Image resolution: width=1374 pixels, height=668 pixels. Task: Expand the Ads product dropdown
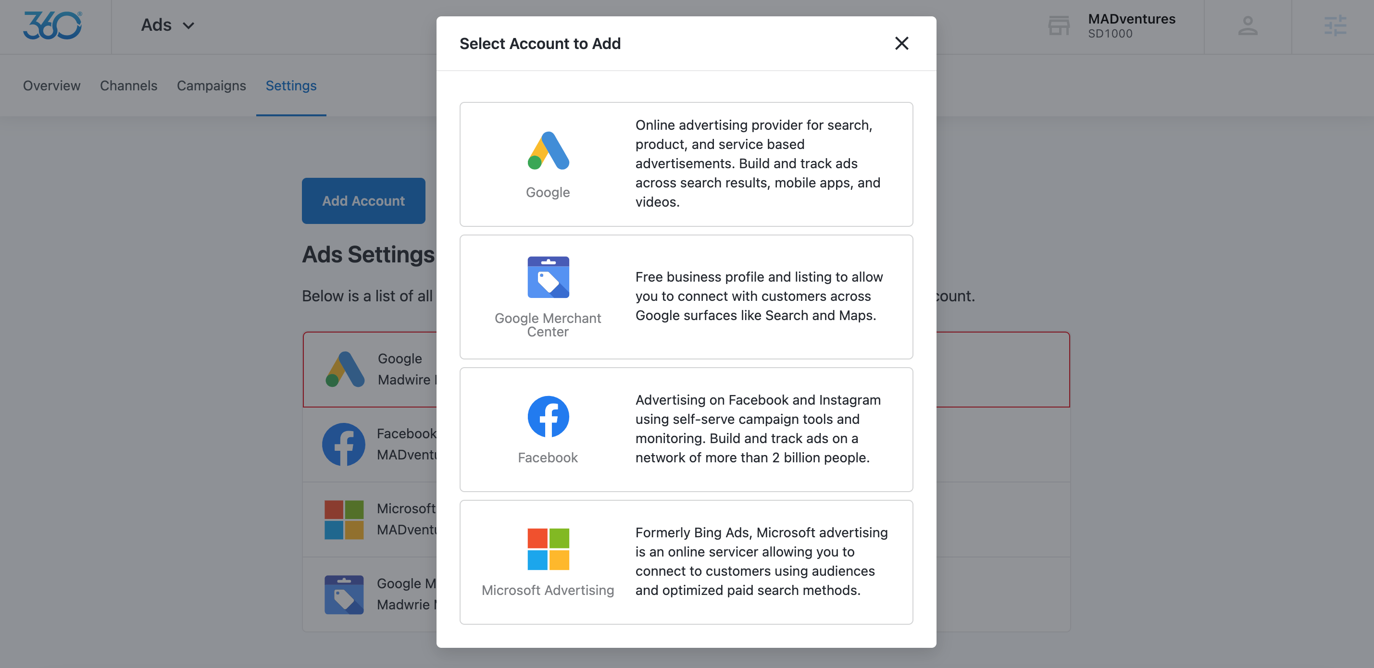pos(167,25)
